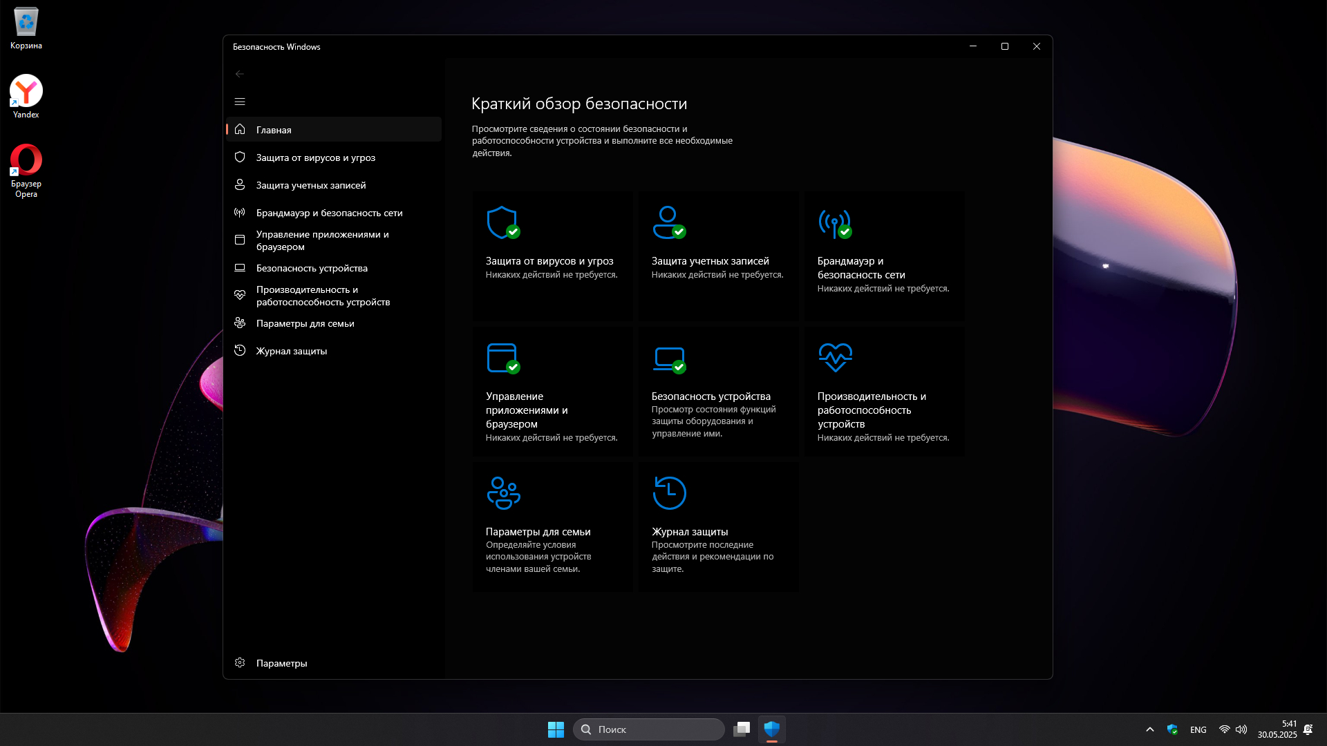
Task: Click the taskbar Поиск search field
Action: 650,729
